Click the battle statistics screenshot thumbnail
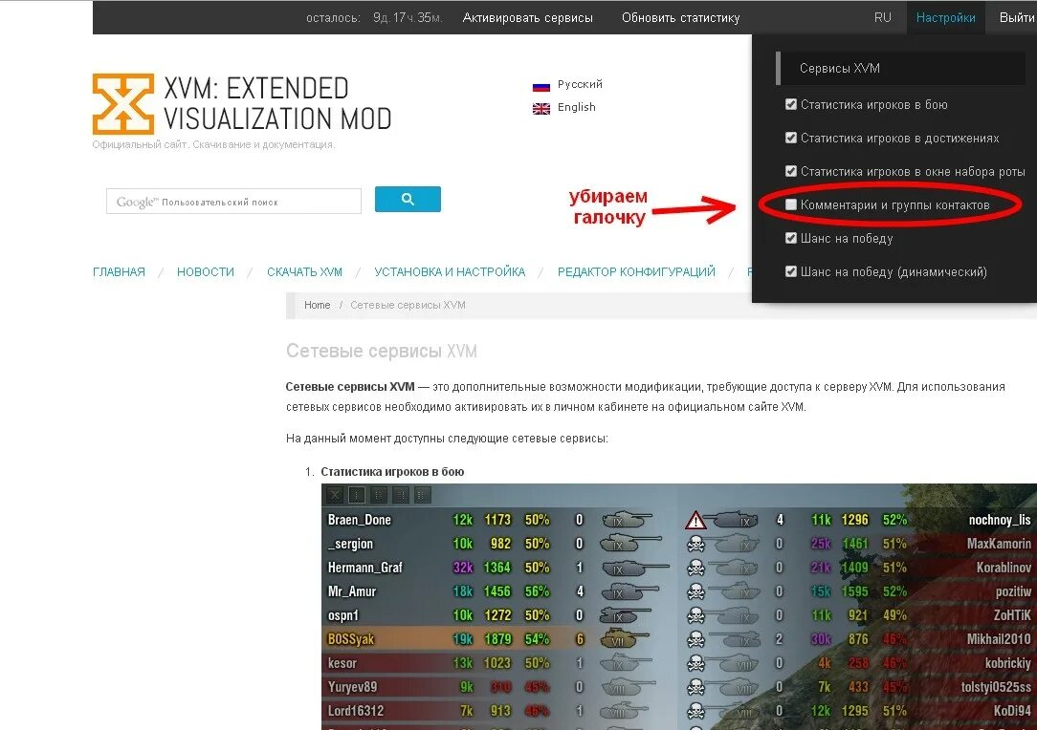The height and width of the screenshot is (730, 1037). [x=679, y=607]
